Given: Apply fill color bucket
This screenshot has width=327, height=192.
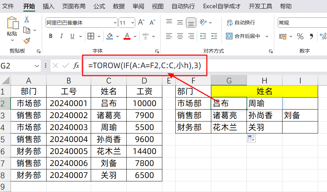Looking at the screenshot, I should click(x=110, y=36).
